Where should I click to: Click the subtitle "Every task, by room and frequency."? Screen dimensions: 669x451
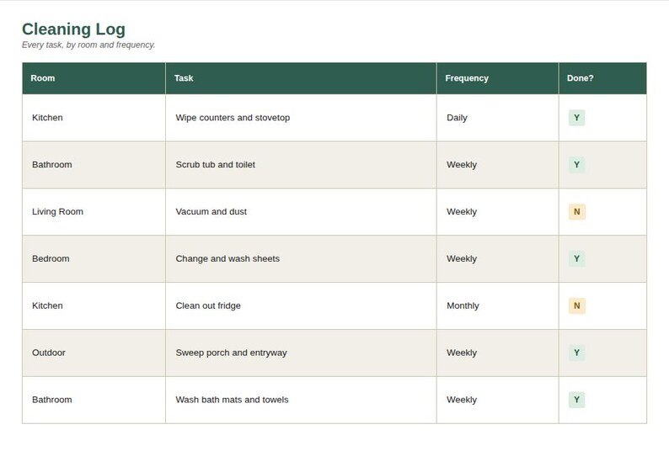coord(88,45)
